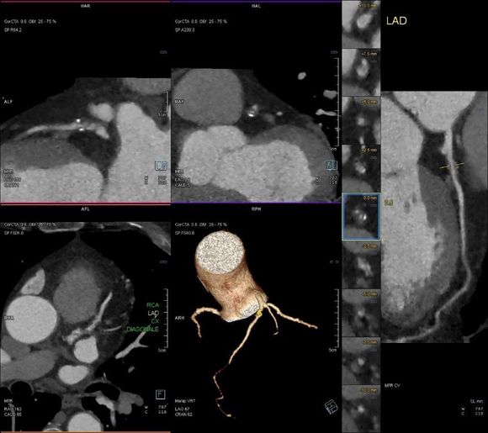Click the yellow marker on the 3D coronary tree

258,314
